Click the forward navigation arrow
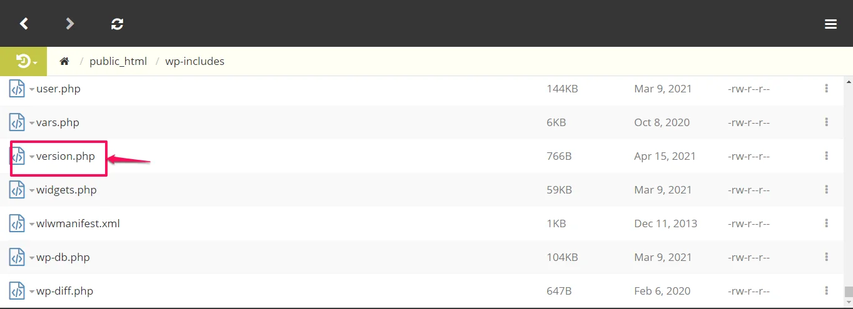This screenshot has width=853, height=309. pyautogui.click(x=70, y=24)
